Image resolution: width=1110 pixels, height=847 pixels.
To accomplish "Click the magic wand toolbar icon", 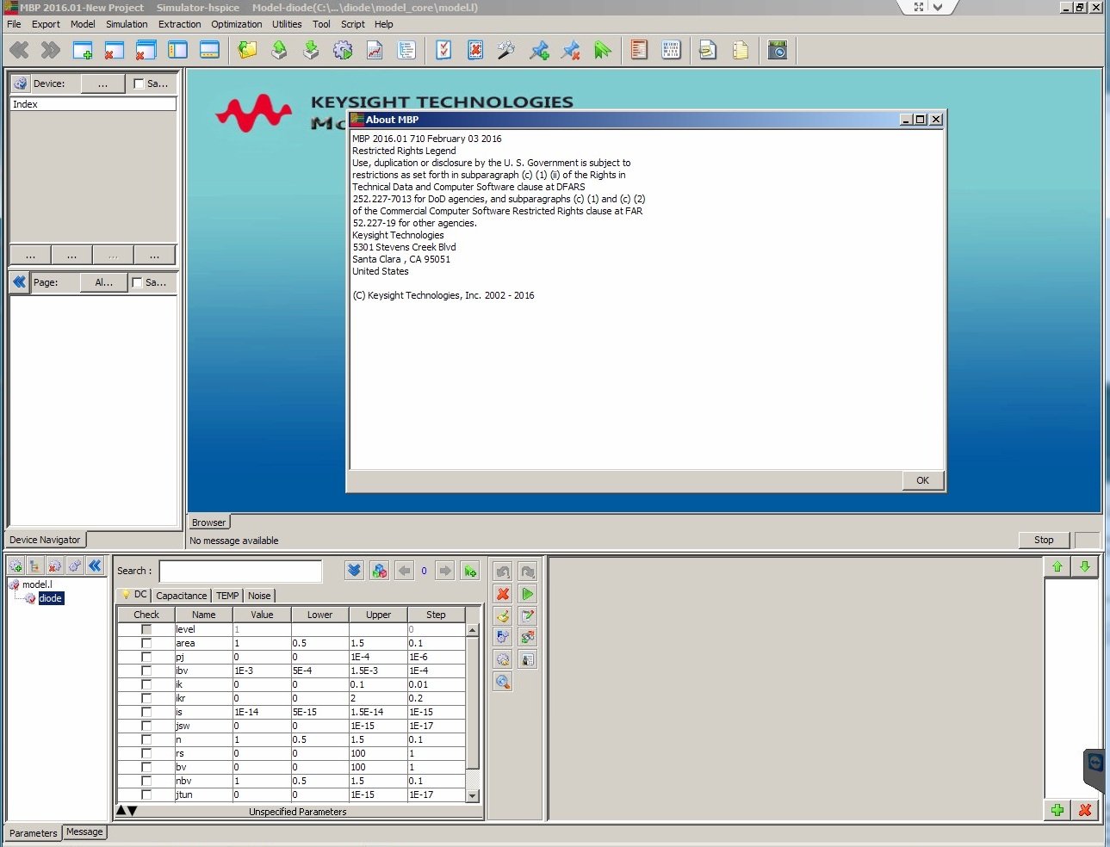I will click(x=506, y=50).
